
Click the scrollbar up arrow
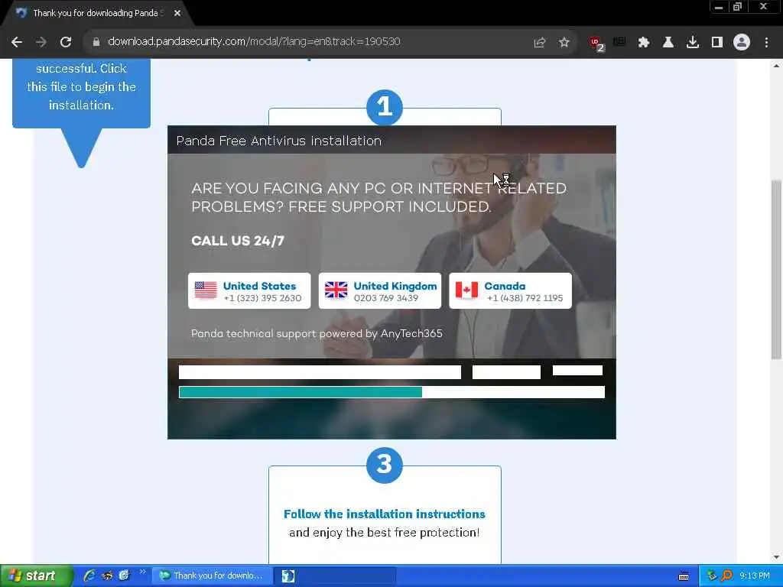click(x=776, y=66)
